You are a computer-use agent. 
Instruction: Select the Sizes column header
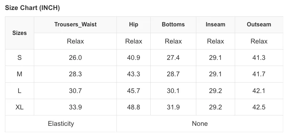click(20, 33)
